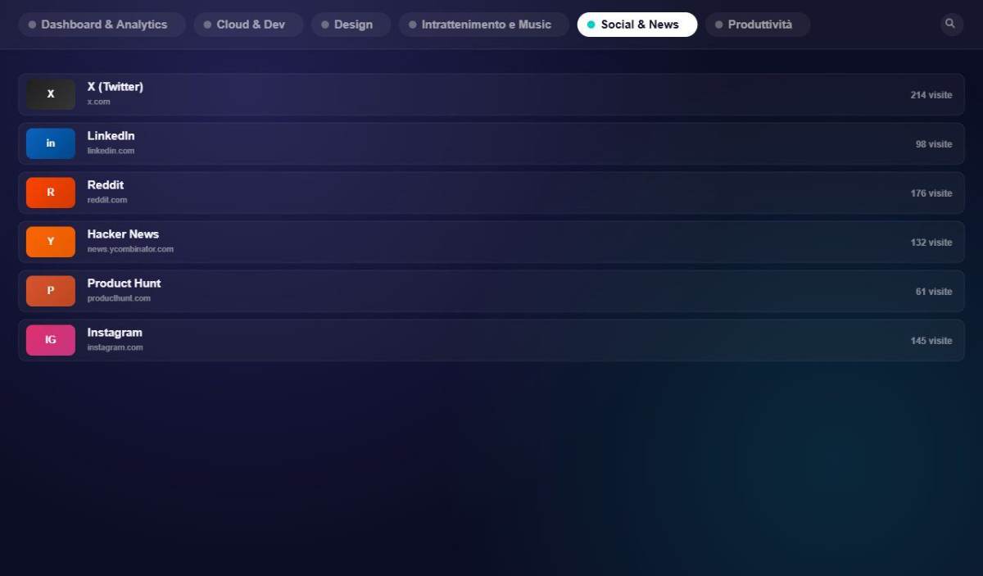Select the Social & News tab
The image size is (983, 576).
click(637, 25)
